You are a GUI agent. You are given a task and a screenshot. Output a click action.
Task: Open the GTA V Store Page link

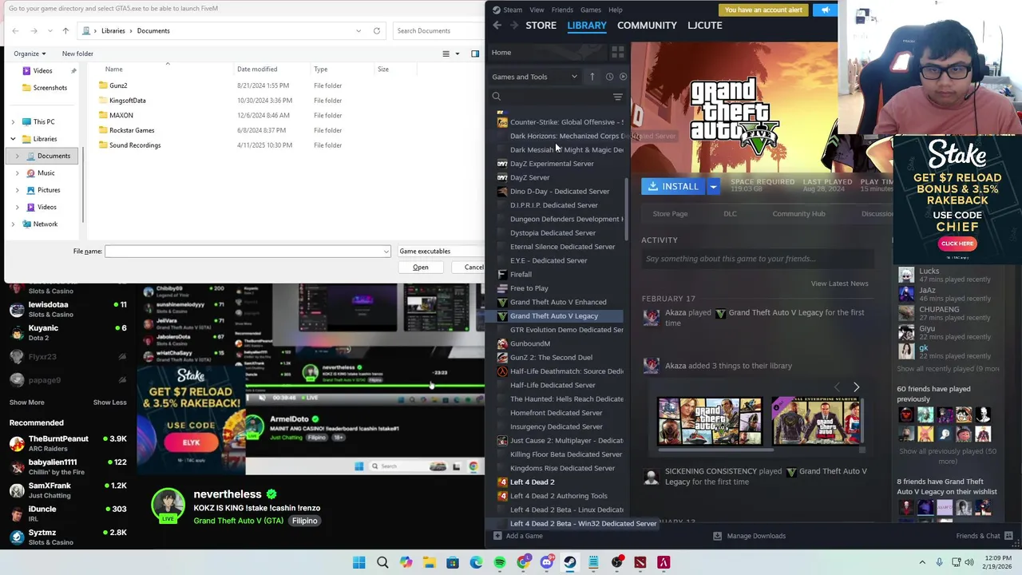tap(670, 214)
